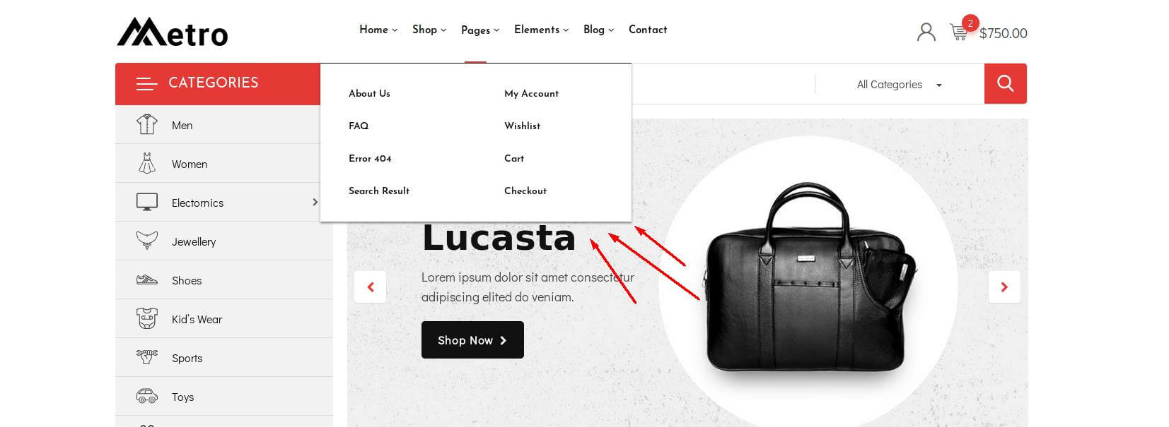The image size is (1169, 427).
Task: Click the Women dress category icon
Action: coord(147,163)
